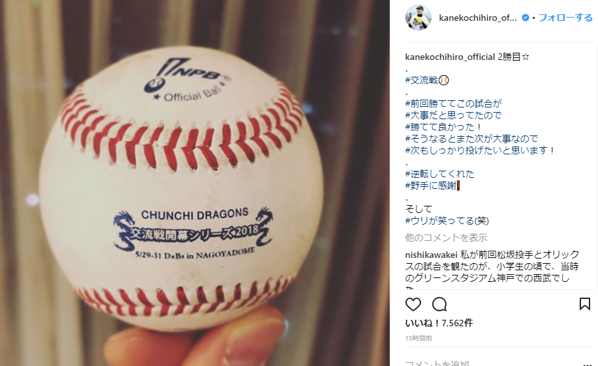
Task: Like the post with the heart icon
Action: point(413,304)
